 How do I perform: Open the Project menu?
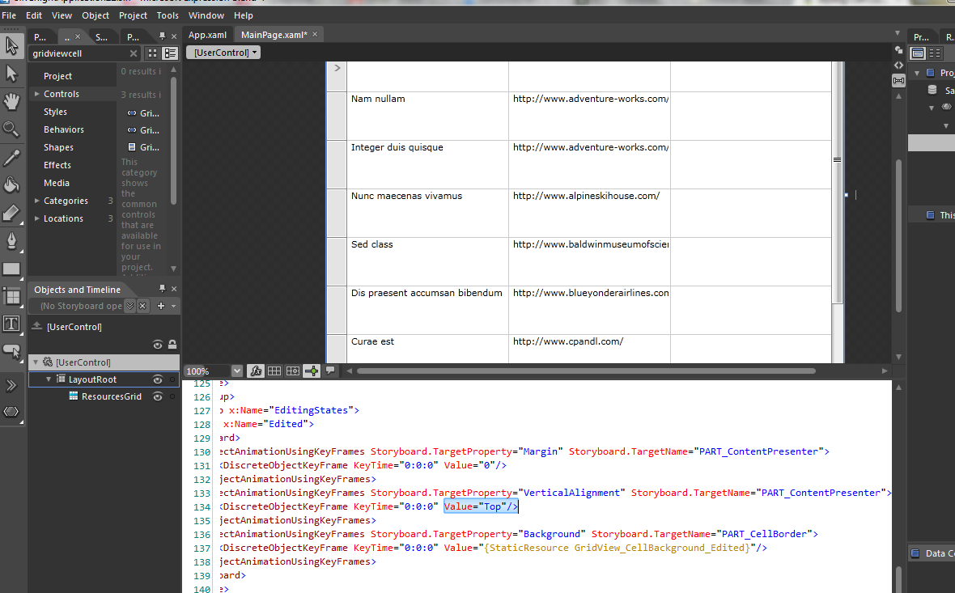[x=133, y=15]
